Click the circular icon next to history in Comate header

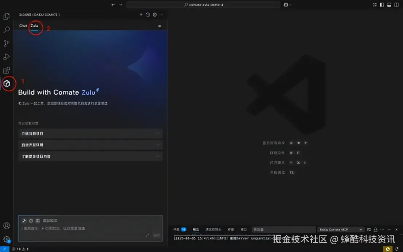pyautogui.click(x=155, y=15)
